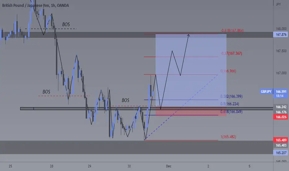Viewport: 289px width, 171px height.
Task: Click the Dec date on time axis
Action: pyautogui.click(x=169, y=166)
